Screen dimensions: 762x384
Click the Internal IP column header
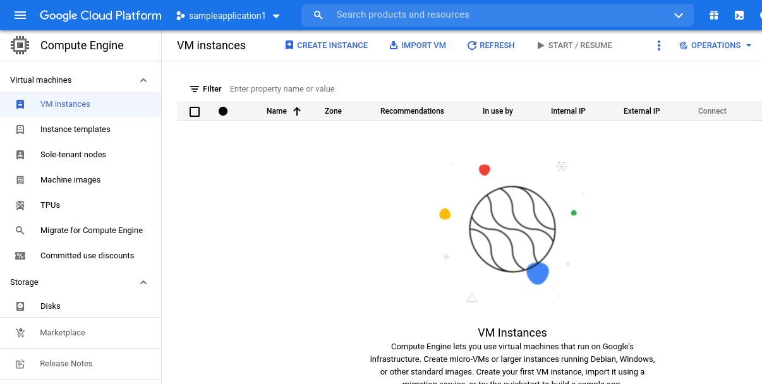tap(568, 111)
